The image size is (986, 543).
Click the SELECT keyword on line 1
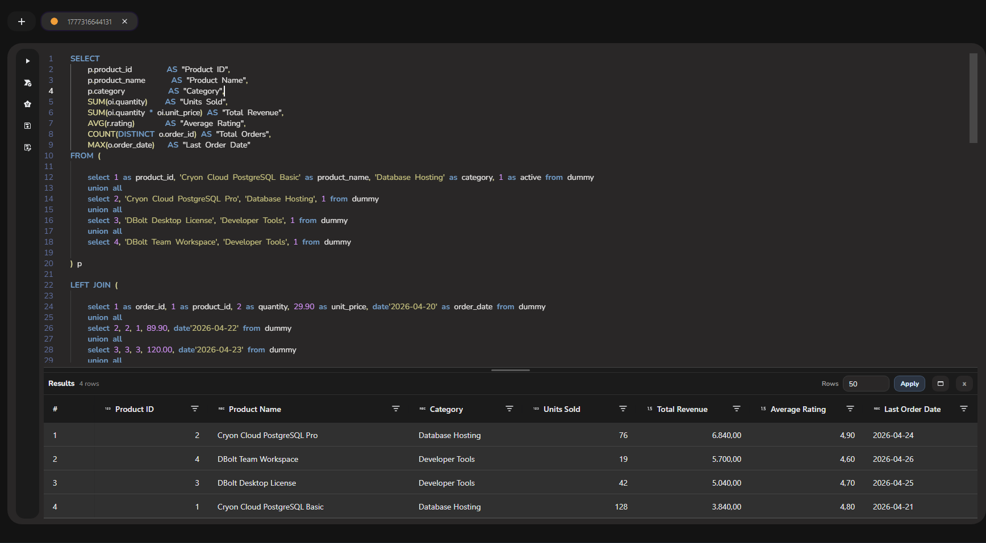[x=85, y=58]
